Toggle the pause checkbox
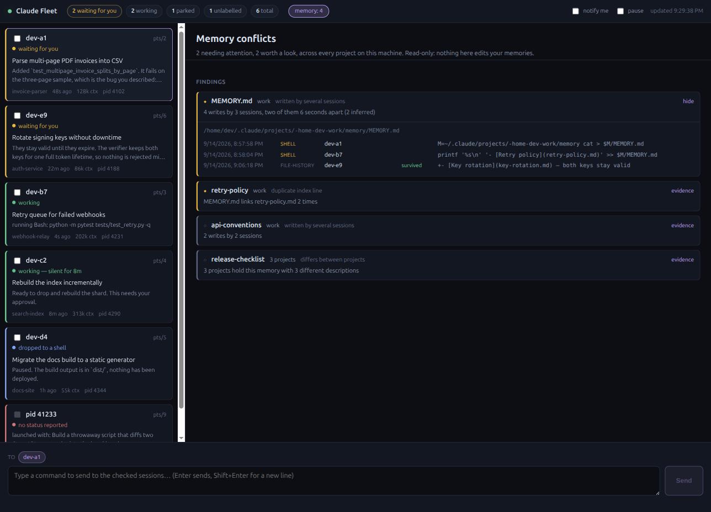Screen dimensions: 711x512 (x=620, y=11)
